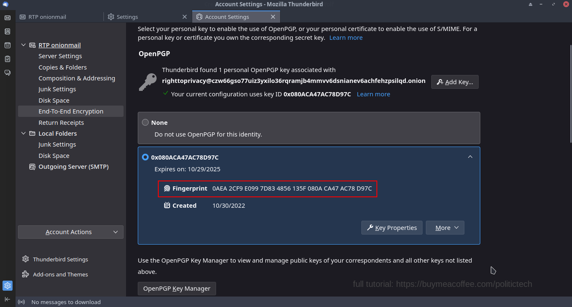The image size is (572, 307).
Task: Open the More dropdown for the key
Action: click(x=445, y=228)
